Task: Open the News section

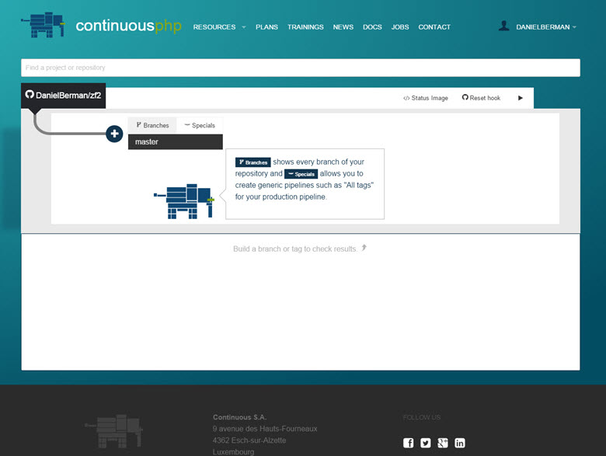Action: (x=343, y=27)
